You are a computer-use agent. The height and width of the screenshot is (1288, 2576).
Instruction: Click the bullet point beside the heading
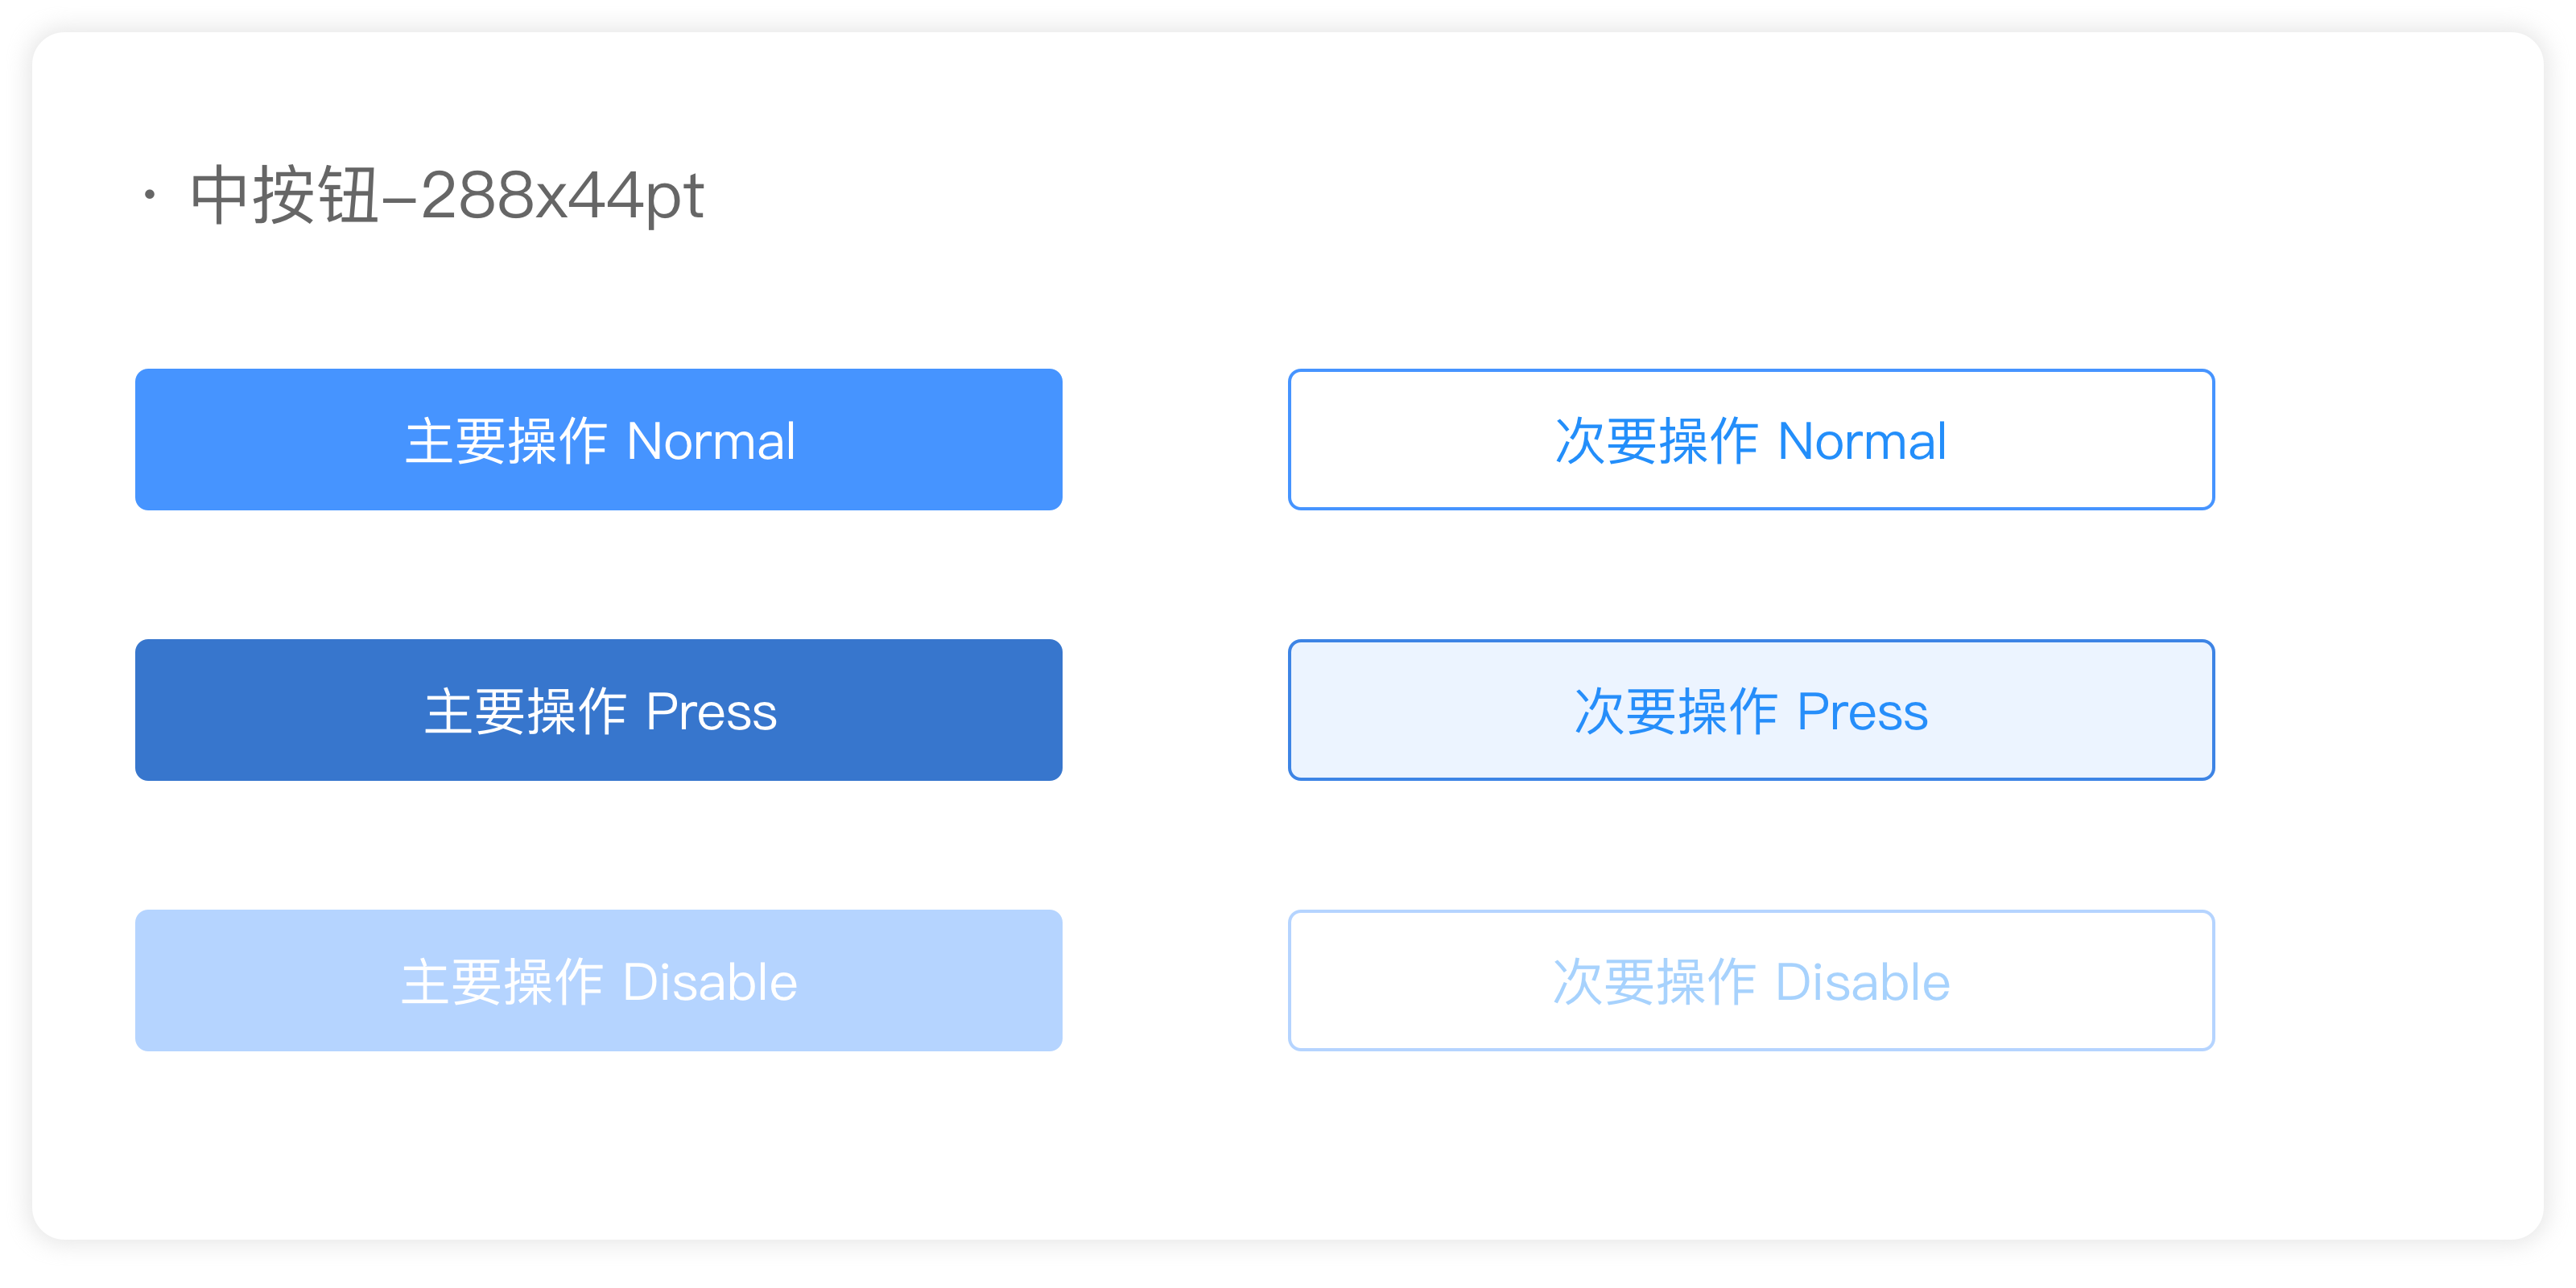(x=148, y=197)
